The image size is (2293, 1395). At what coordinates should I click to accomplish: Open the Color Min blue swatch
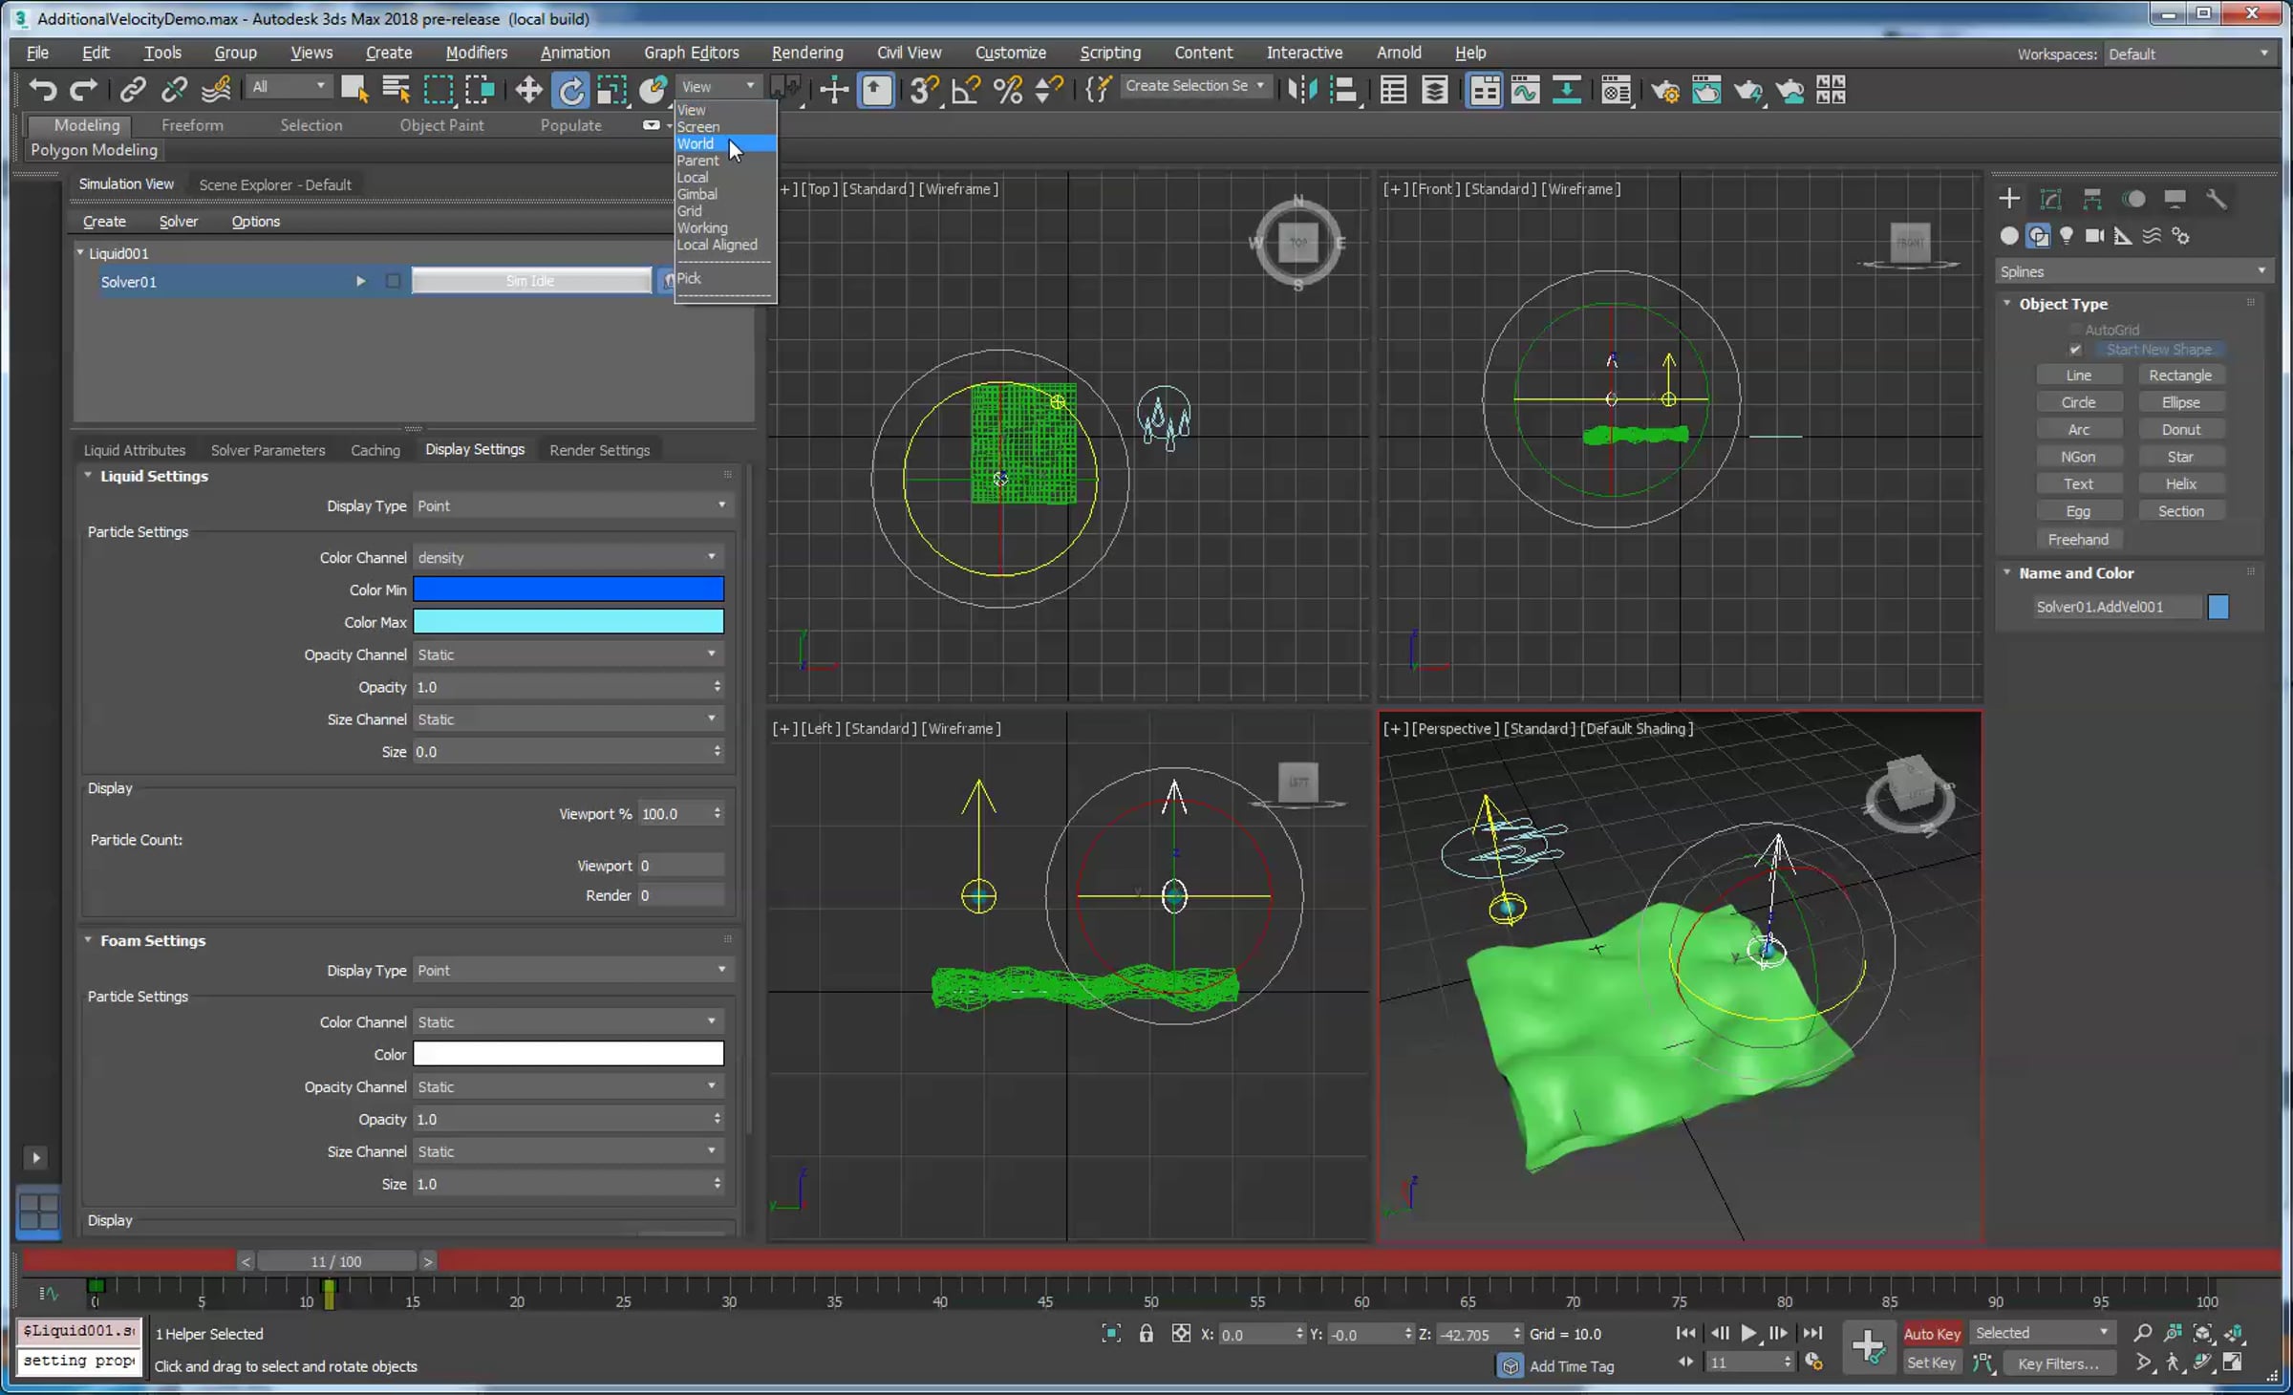(x=568, y=590)
